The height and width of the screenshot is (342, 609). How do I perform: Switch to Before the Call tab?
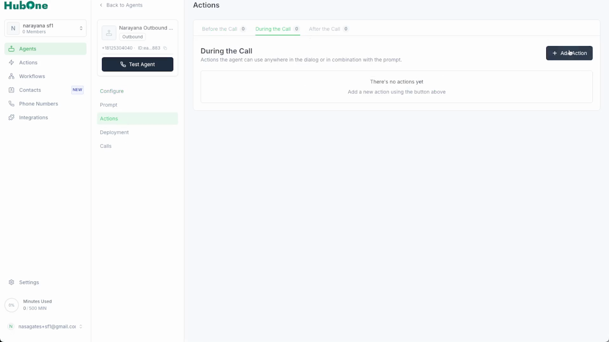pos(224,29)
